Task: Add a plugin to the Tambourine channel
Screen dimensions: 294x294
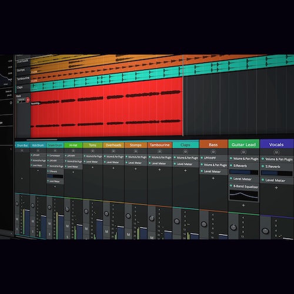Action: (x=159, y=169)
